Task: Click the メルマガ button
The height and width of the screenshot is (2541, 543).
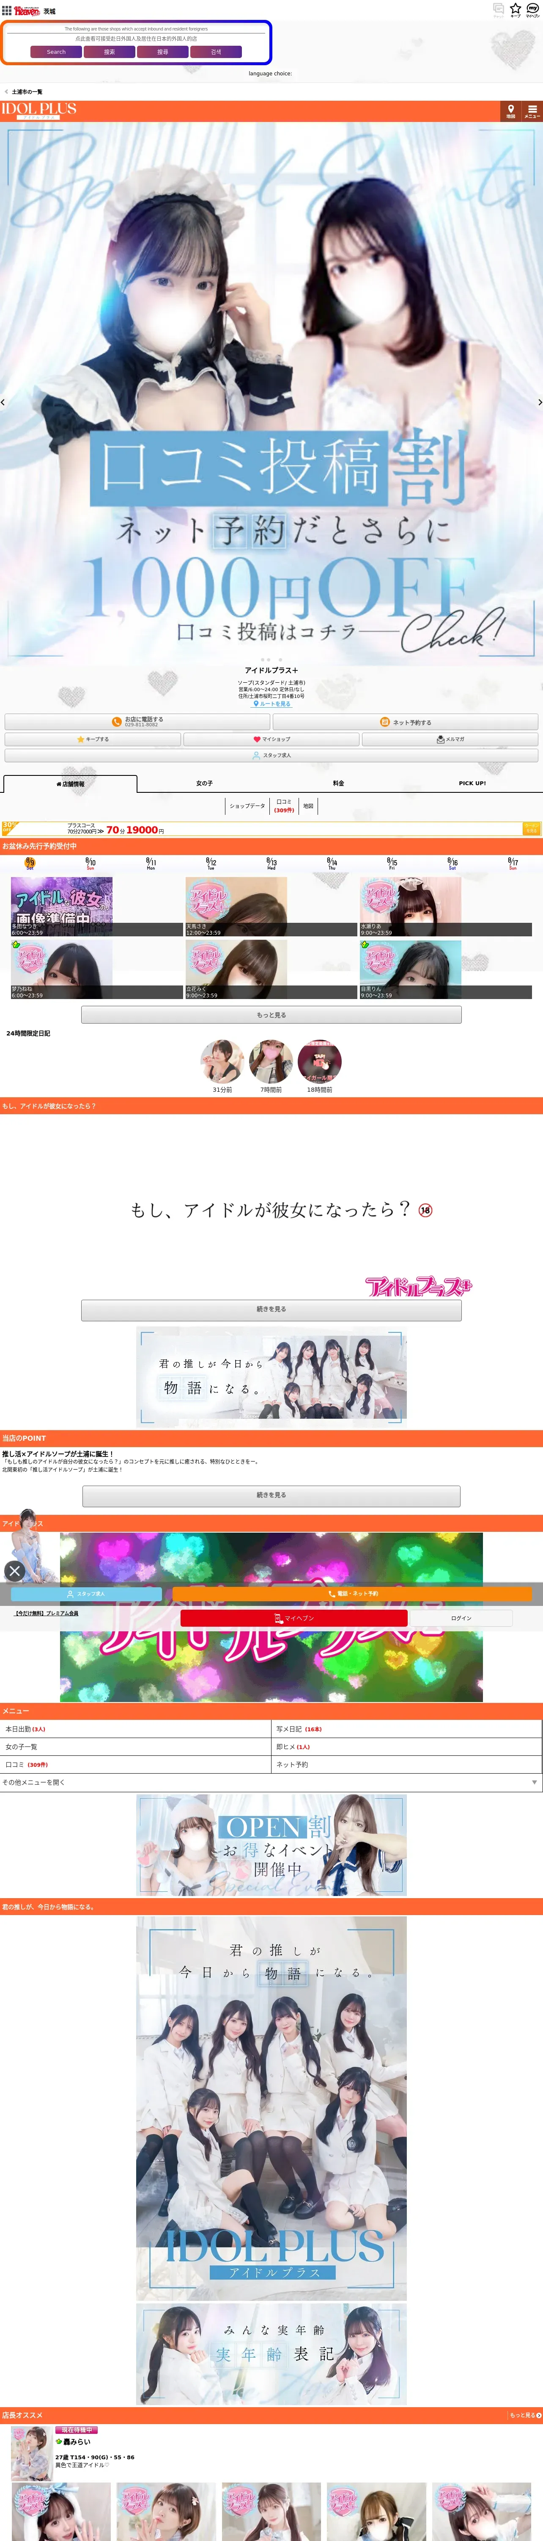Action: 450,739
